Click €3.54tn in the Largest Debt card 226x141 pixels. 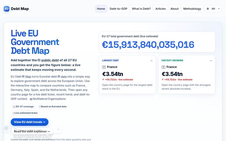tap(113, 74)
